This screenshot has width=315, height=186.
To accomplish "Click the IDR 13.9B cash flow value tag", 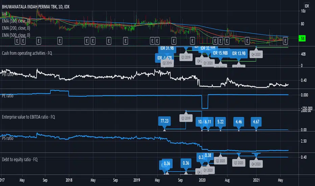I will [x=239, y=53].
